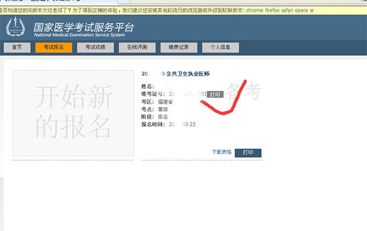This screenshot has height=231, width=367.
Task: Open the 首页 home tab
Action: tap(17, 47)
